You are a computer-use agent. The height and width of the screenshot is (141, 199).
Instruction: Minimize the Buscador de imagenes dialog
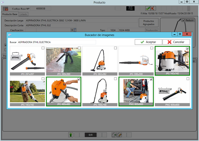(x=175, y=34)
